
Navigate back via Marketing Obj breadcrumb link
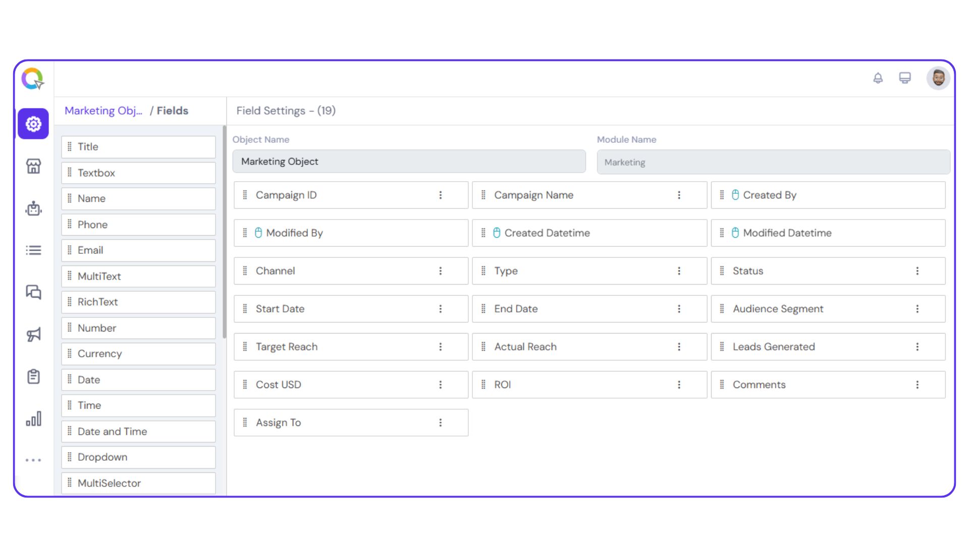(x=103, y=111)
